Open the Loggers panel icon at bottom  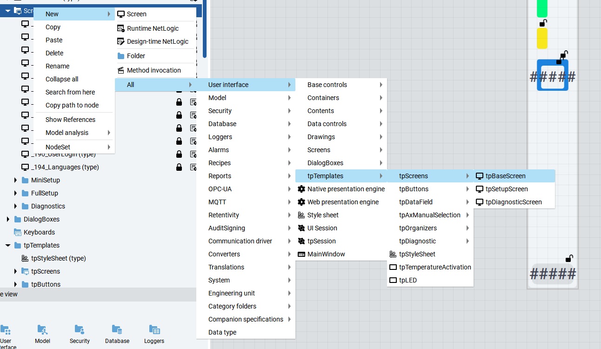154,330
